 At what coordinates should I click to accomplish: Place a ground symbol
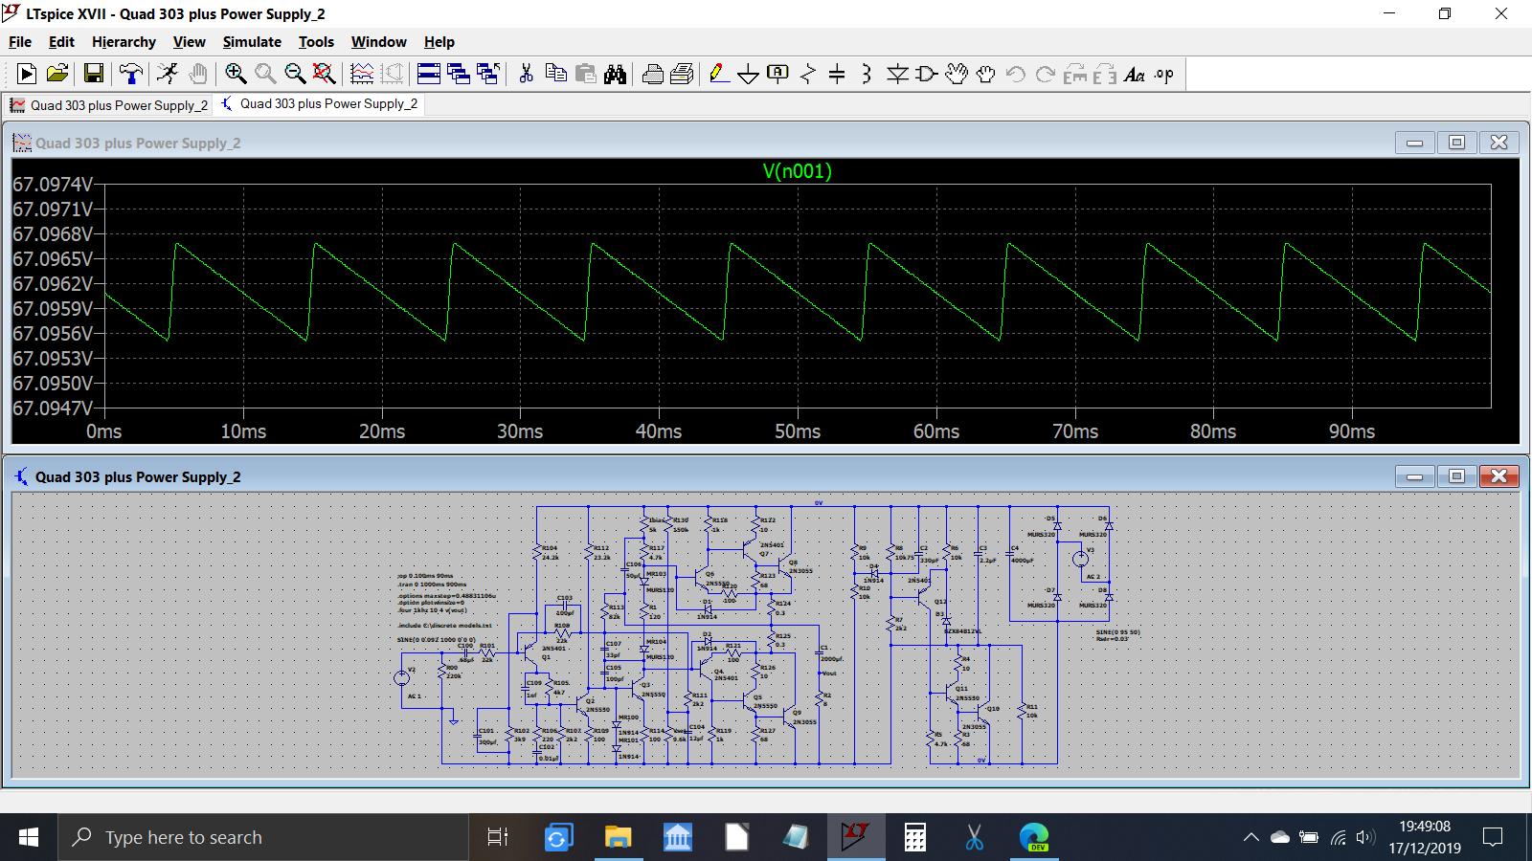point(748,74)
